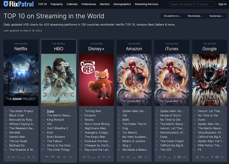Select the Japan flag under Google list
Image resolution: width=229 pixels, height=164 pixels.
(x=217, y=157)
